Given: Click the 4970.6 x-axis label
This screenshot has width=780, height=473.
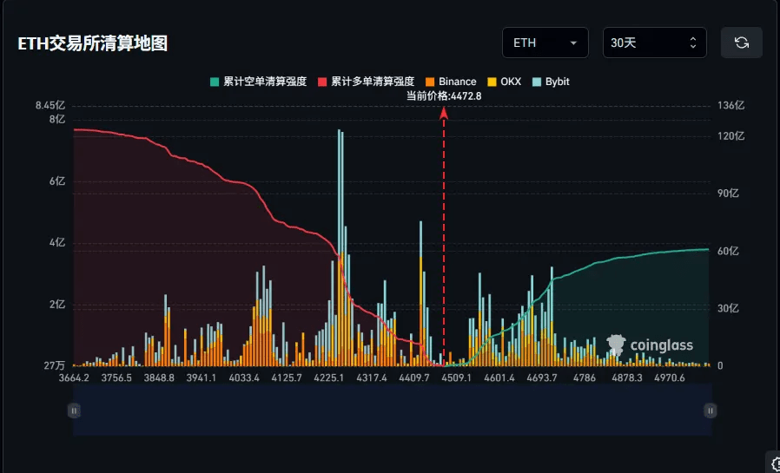Looking at the screenshot, I should coord(669,378).
